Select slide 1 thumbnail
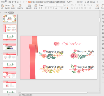This screenshot has height=96, width=104. [x=10, y=19]
